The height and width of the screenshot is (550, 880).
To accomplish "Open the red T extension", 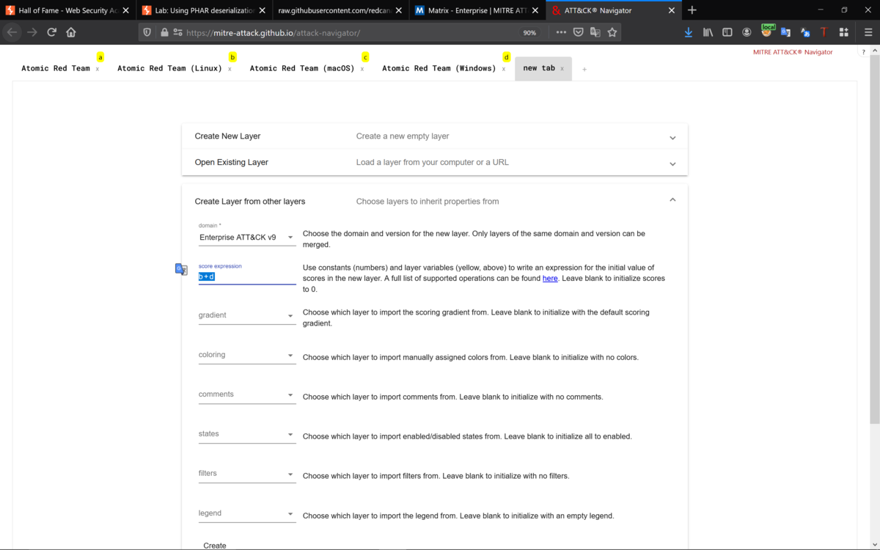I will (824, 32).
